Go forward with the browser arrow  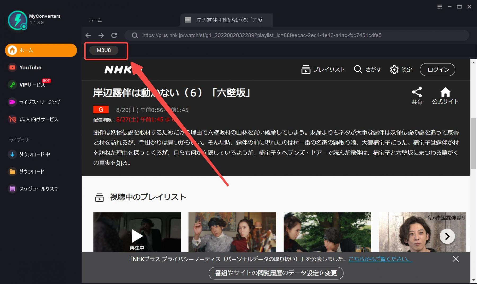point(101,35)
